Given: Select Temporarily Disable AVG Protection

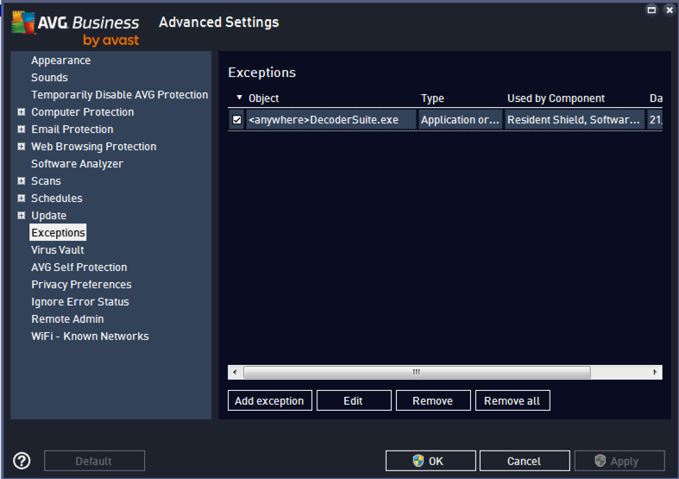Looking at the screenshot, I should 120,95.
